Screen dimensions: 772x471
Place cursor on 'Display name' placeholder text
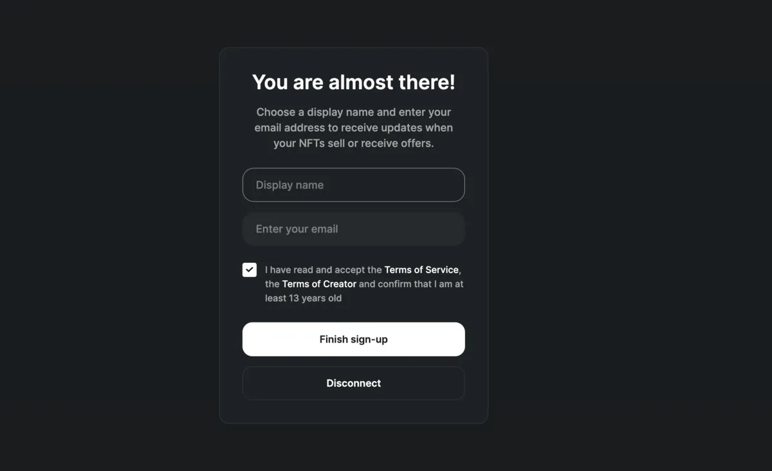[289, 185]
